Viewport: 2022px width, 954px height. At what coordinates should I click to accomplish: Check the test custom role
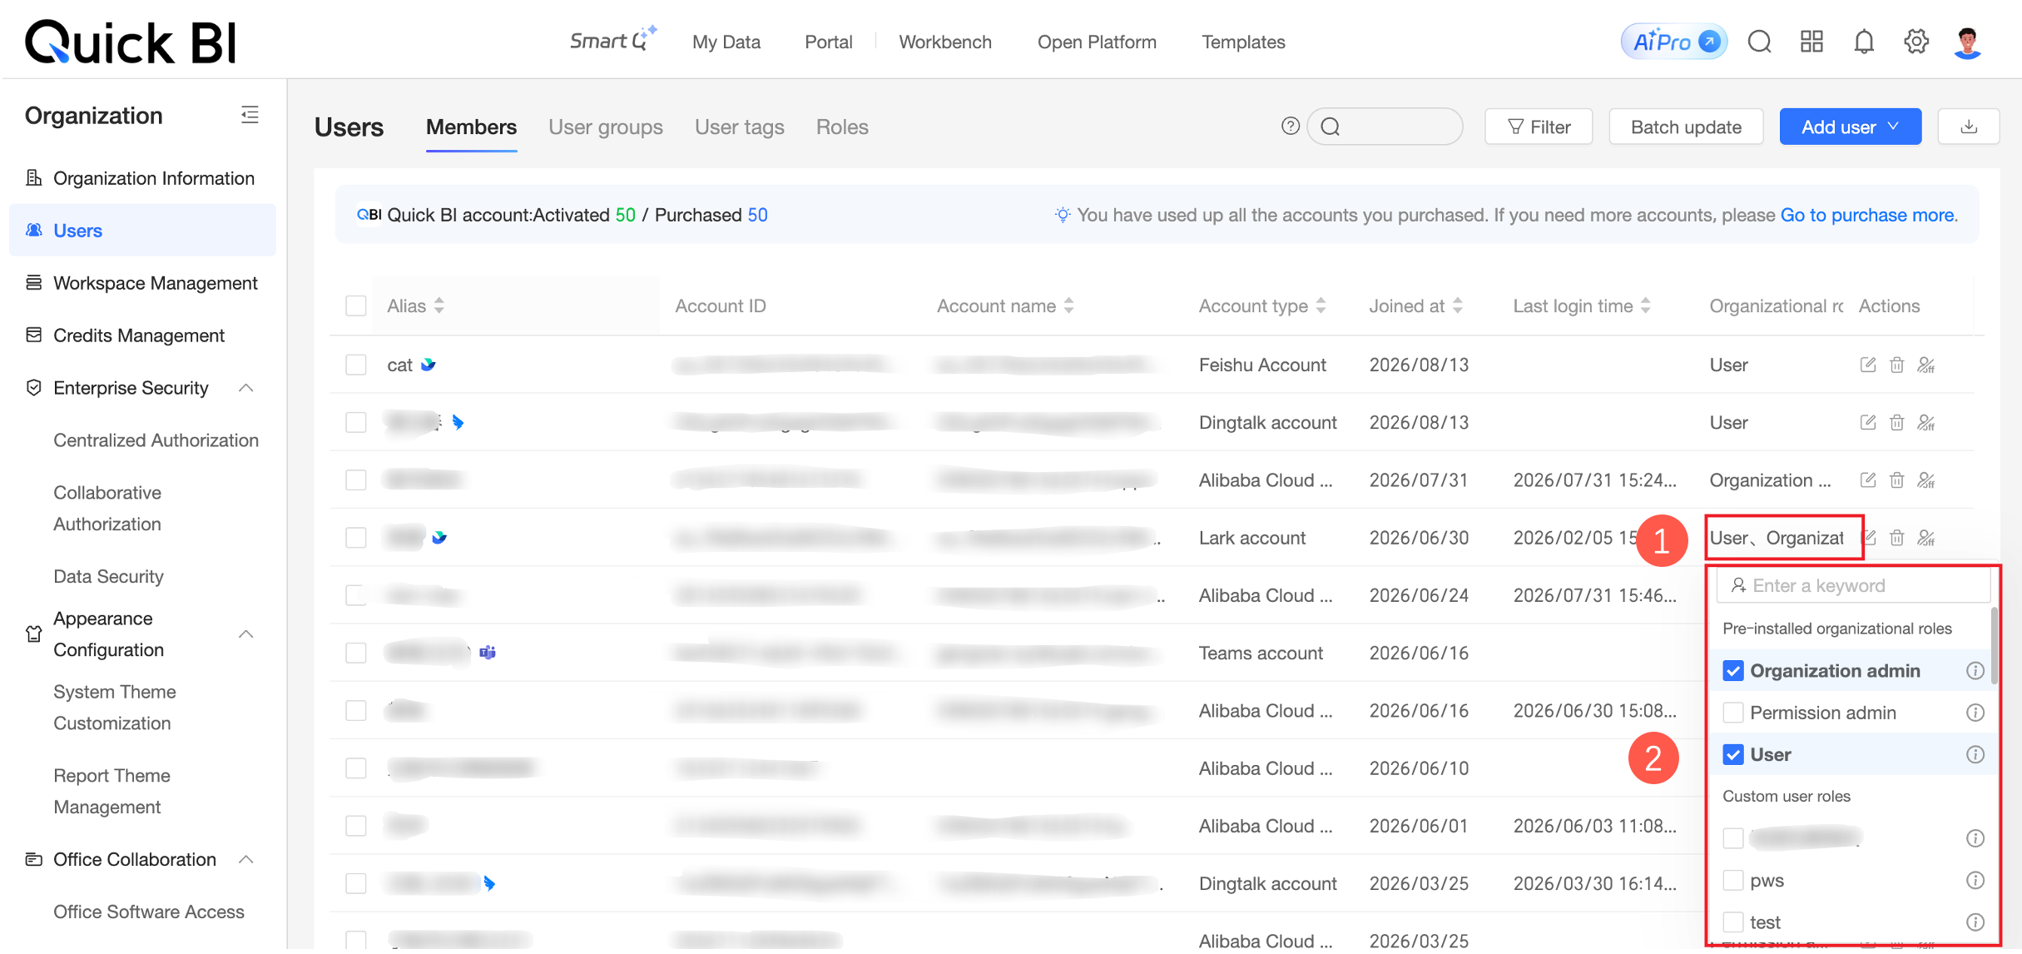1733,922
